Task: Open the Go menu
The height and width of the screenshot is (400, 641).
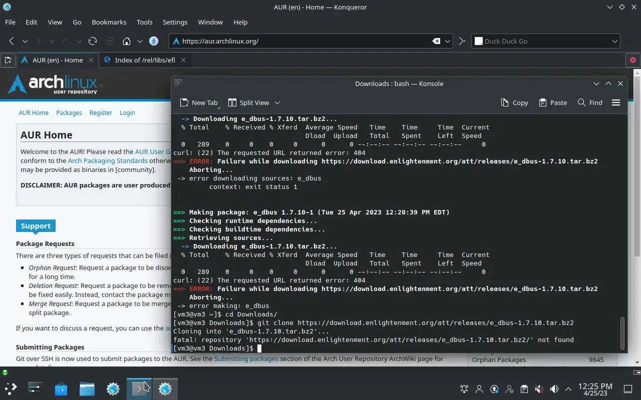Action: click(77, 22)
